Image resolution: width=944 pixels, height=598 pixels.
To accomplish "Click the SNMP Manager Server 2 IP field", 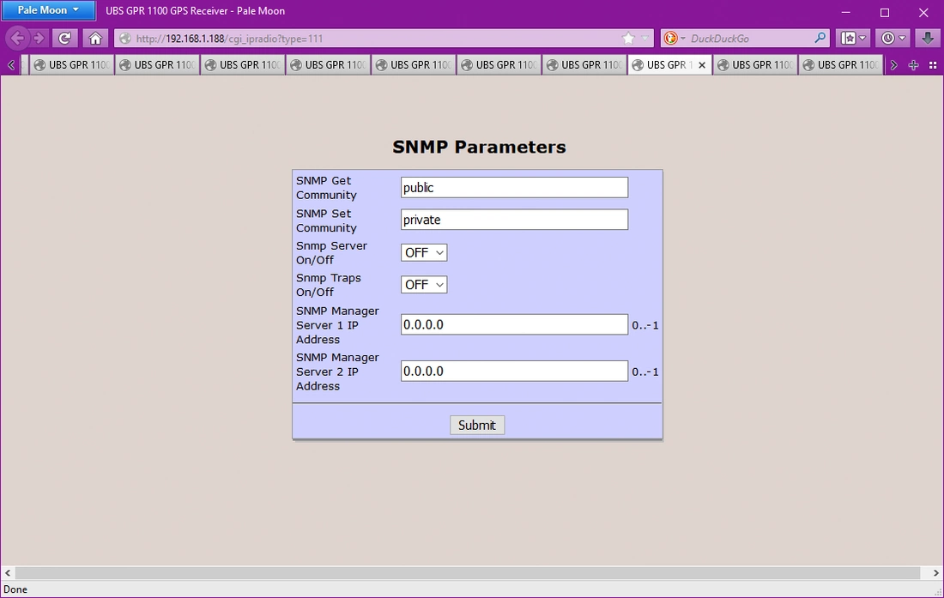I will pyautogui.click(x=514, y=371).
